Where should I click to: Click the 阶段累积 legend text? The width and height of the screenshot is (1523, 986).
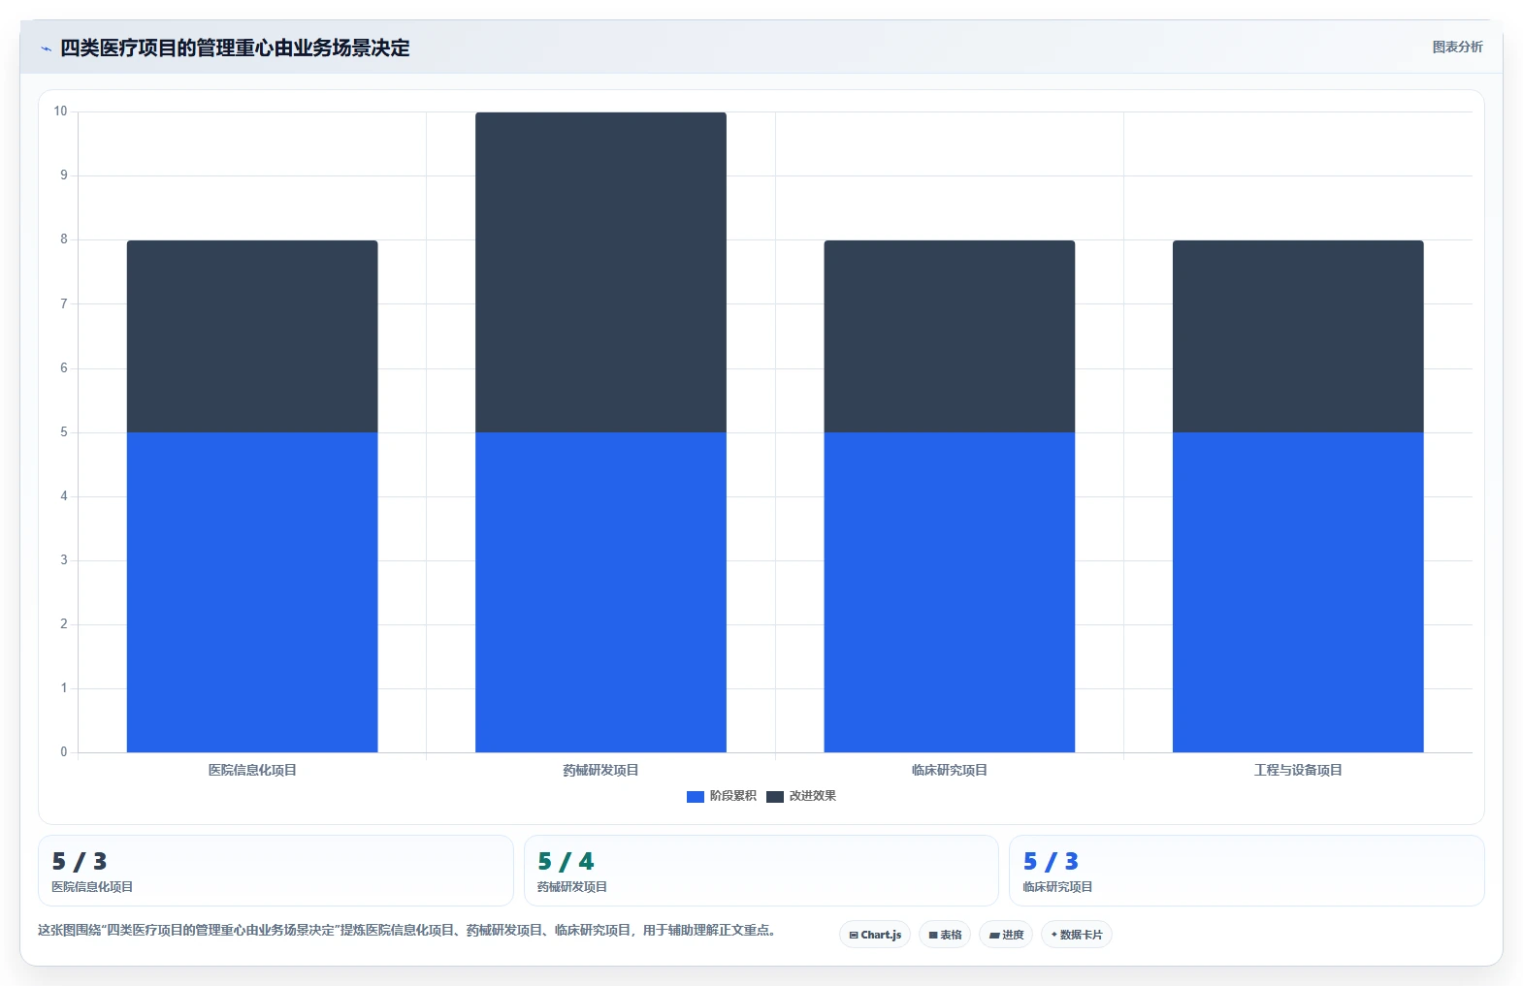(733, 796)
